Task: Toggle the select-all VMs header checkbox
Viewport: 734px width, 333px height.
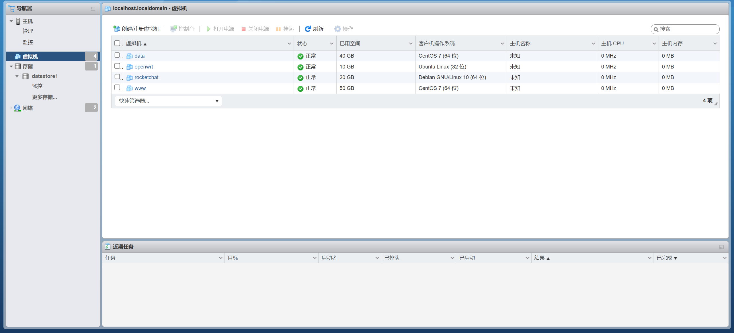Action: (x=117, y=43)
